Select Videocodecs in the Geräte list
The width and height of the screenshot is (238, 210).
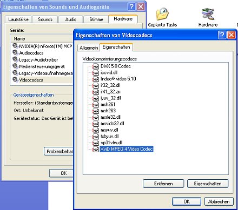pyautogui.click(x=31, y=80)
